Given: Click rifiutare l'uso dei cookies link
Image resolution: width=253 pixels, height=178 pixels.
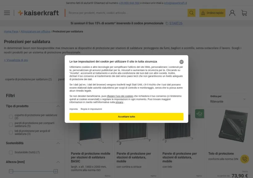Looking at the screenshot, I should click(120, 96).
